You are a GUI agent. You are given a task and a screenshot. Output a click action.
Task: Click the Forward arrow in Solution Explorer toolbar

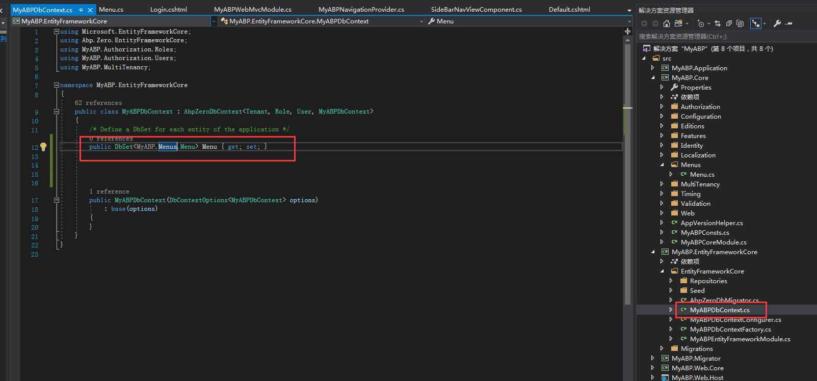pyautogui.click(x=655, y=23)
